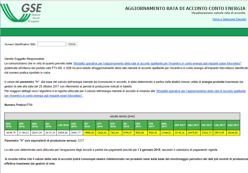Image resolution: width=248 pixels, height=173 pixels.
Task: Select the GIU 2016 column header
Action: [x=50, y=125]
